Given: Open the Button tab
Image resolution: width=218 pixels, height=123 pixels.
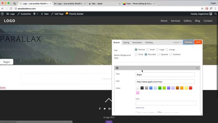Looking at the screenshot, I should (116, 42).
